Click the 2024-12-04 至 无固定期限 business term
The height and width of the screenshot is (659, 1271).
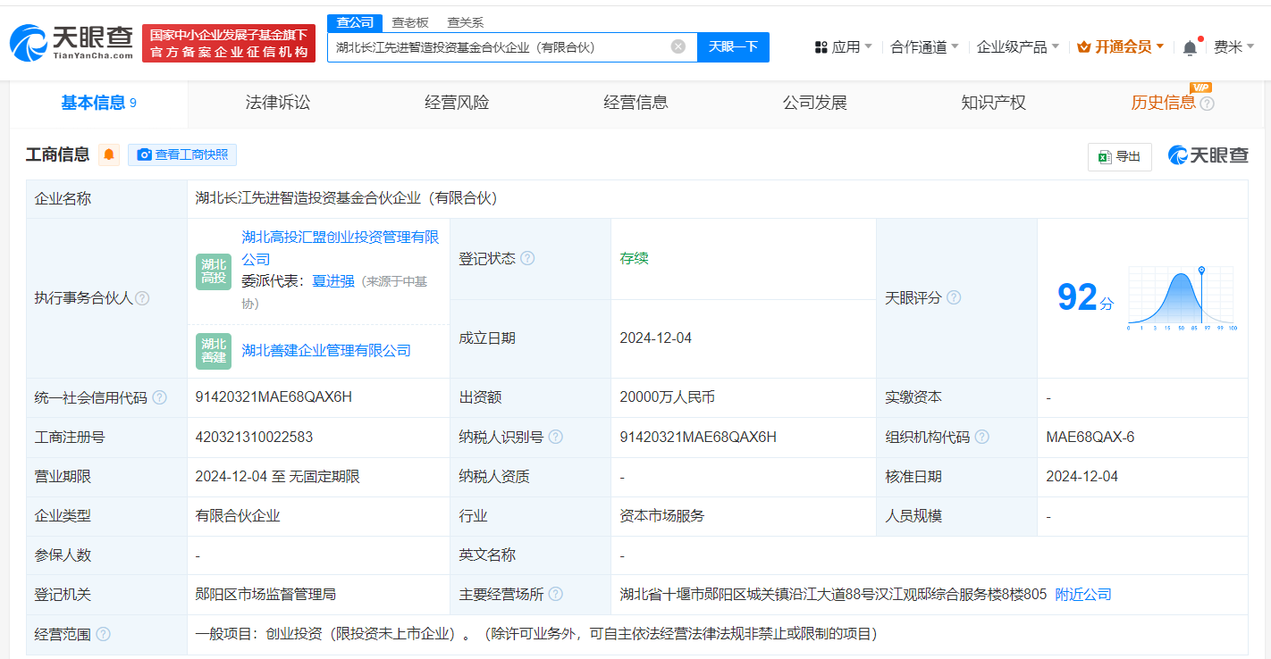(277, 477)
